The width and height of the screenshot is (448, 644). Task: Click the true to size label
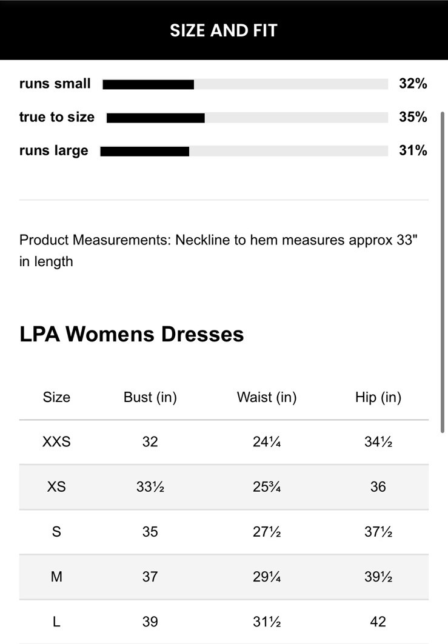(x=57, y=118)
